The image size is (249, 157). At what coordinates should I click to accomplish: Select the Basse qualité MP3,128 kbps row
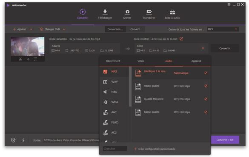pos(171,112)
